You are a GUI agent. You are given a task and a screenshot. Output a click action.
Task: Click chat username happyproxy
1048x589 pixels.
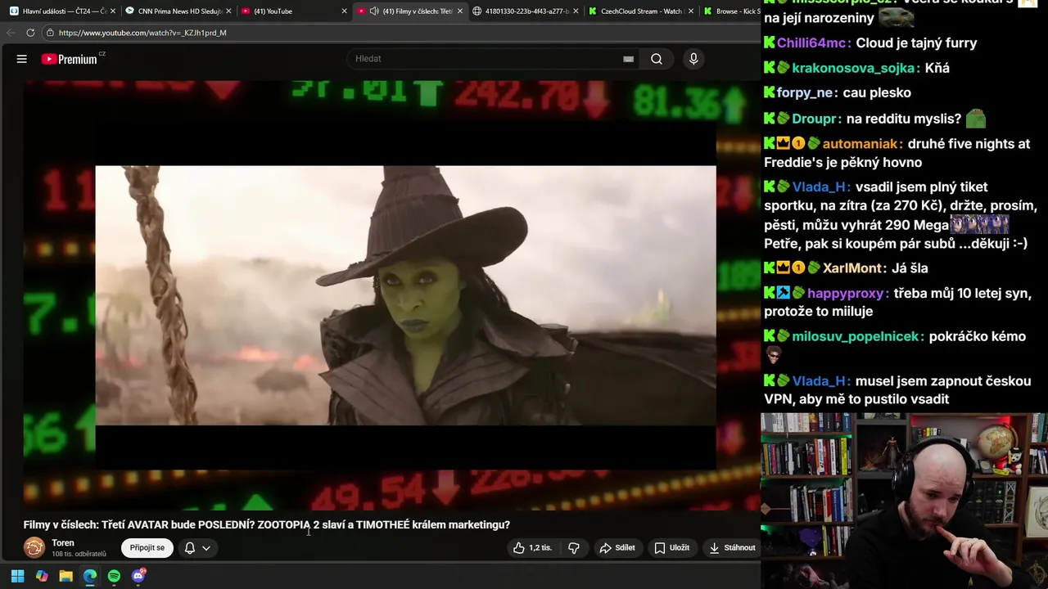(847, 293)
